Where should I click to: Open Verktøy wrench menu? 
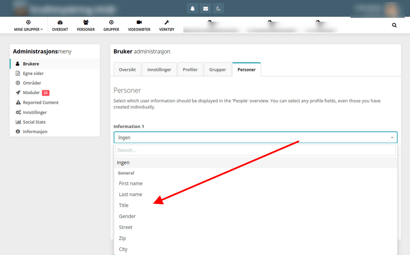coord(167,26)
